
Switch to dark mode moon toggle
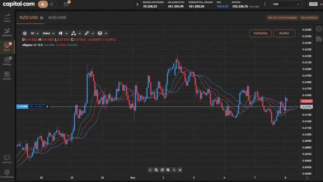[x=43, y=4]
